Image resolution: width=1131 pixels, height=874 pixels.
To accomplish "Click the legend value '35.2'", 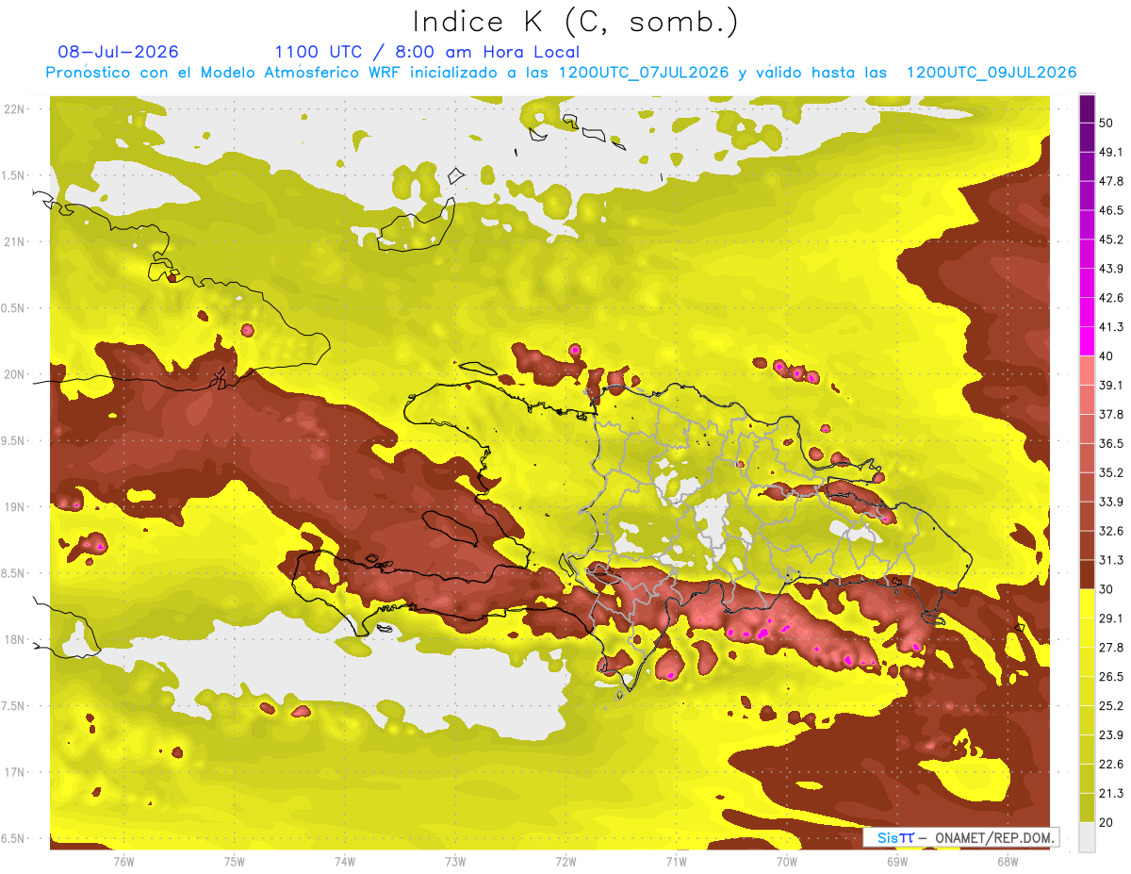I will (x=1110, y=472).
